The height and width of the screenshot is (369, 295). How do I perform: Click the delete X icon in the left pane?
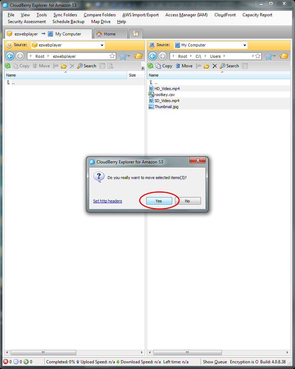tap(72, 66)
